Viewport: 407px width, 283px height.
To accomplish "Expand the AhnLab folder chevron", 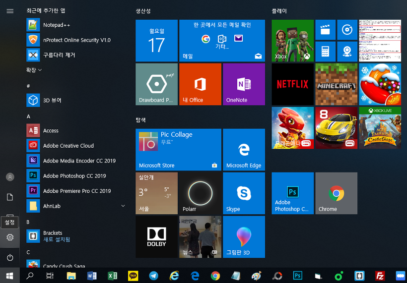I will pyautogui.click(x=123, y=206).
